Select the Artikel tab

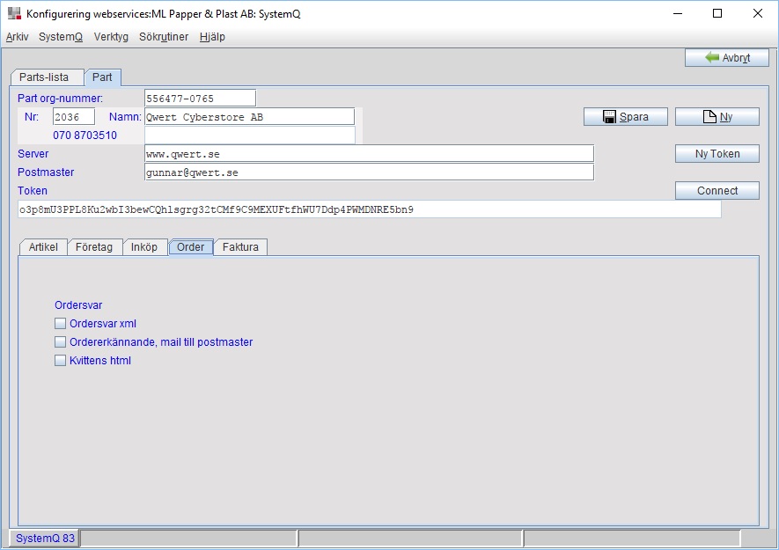(43, 247)
